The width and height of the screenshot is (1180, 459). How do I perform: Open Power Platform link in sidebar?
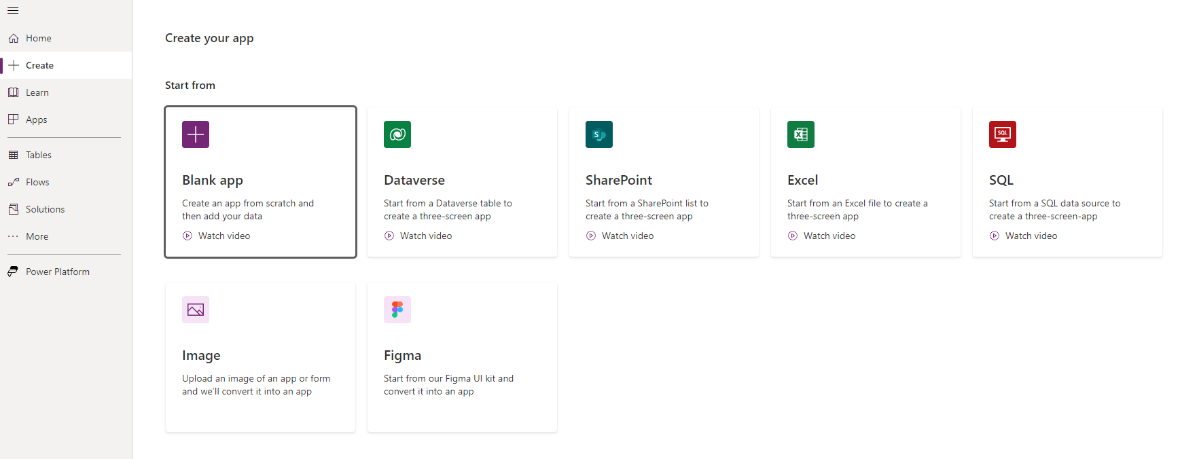(66, 272)
